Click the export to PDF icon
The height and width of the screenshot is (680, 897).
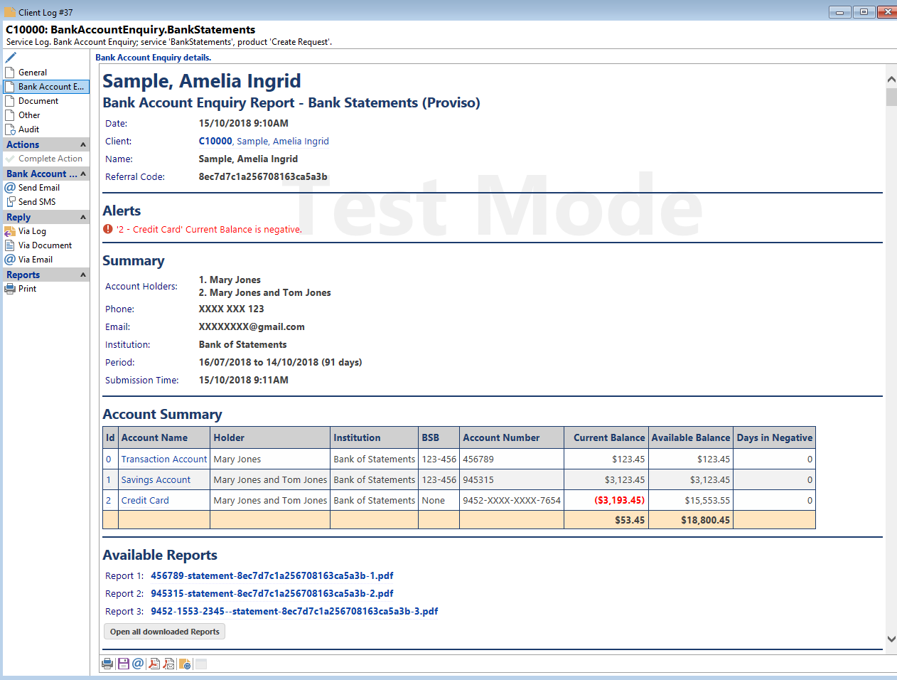[x=154, y=664]
